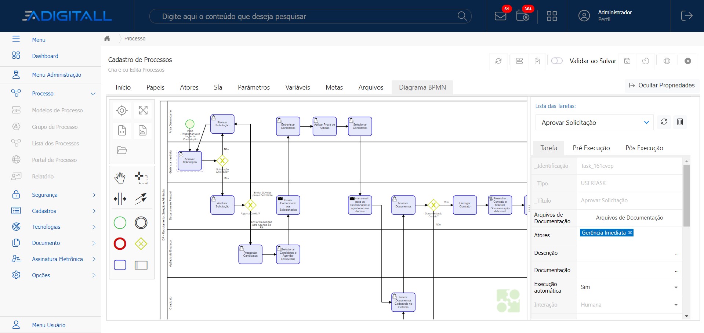Click Ocultar Propriedades button
704x333 pixels.
coord(662,85)
